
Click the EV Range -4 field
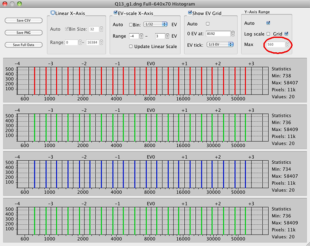pyautogui.click(x=134, y=36)
